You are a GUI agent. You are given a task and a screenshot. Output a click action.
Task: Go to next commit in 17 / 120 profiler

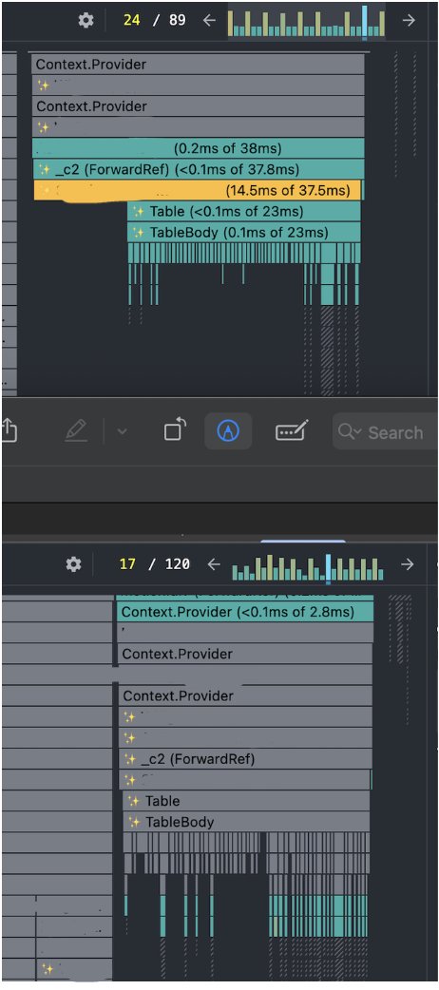coord(408,563)
